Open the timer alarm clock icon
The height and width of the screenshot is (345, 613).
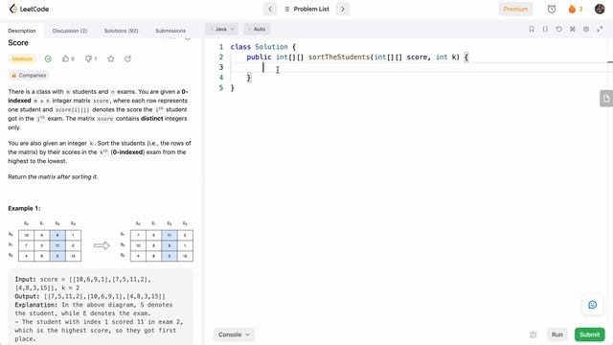coord(552,9)
